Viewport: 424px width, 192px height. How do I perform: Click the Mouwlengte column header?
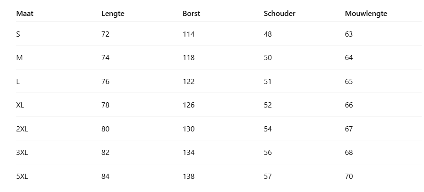point(366,14)
